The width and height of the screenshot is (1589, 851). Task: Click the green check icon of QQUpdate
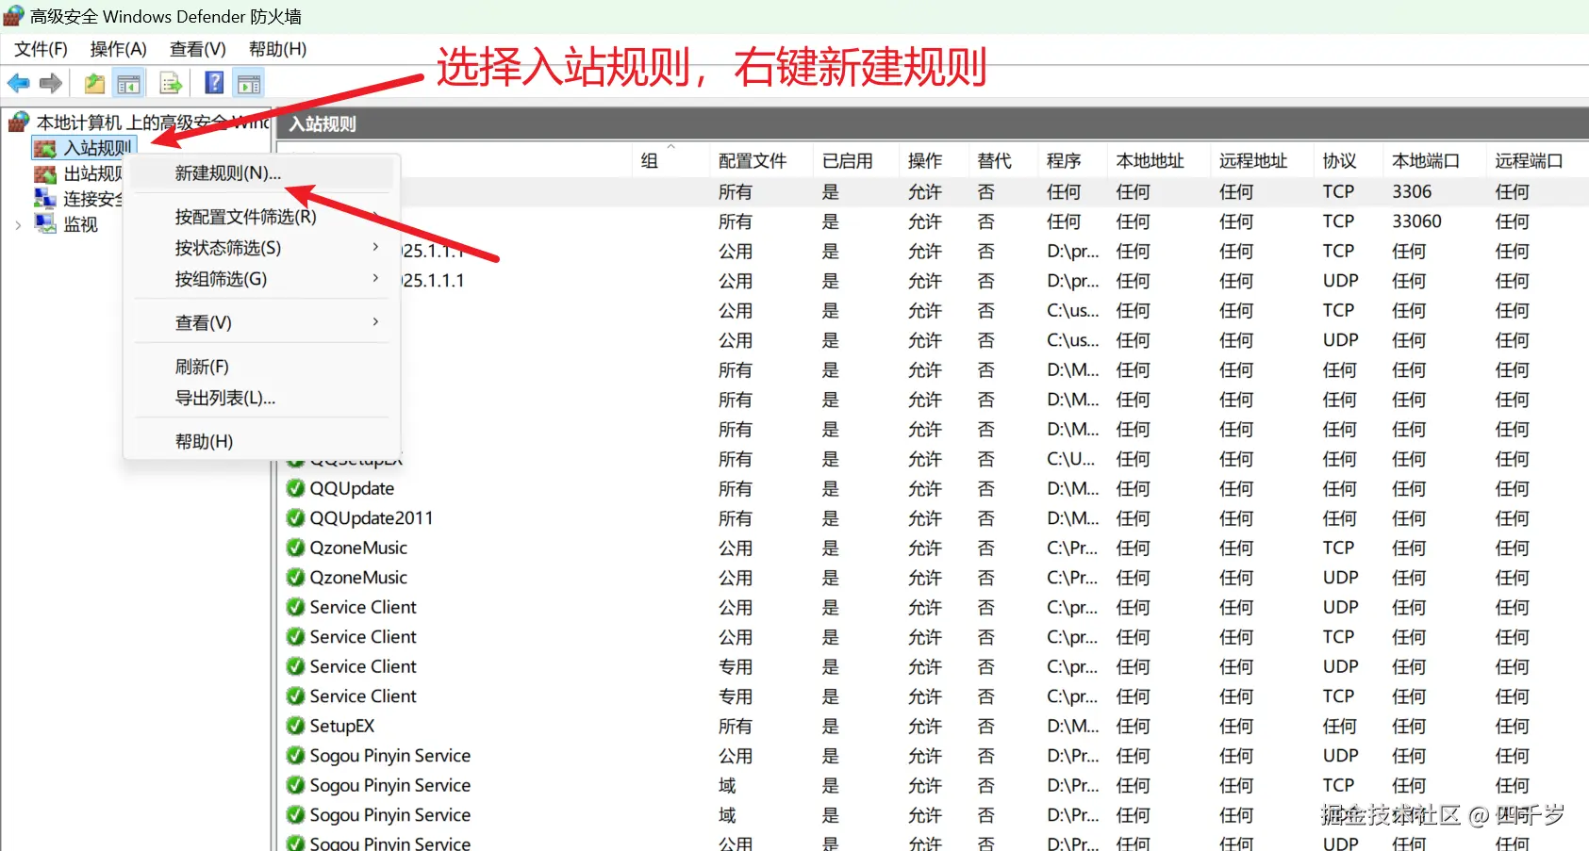pyautogui.click(x=295, y=488)
